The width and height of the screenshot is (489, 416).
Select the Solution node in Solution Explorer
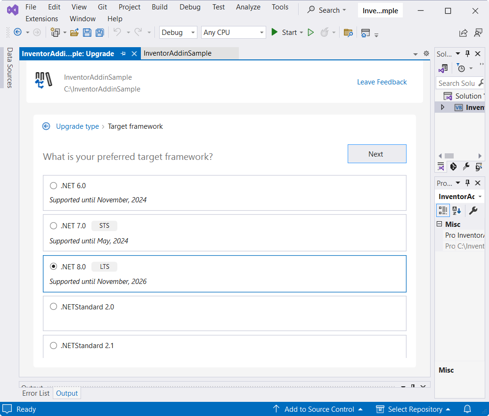[464, 96]
